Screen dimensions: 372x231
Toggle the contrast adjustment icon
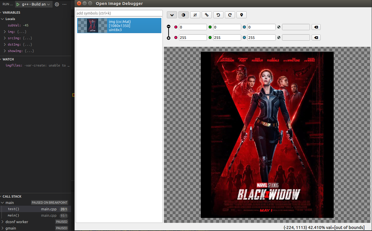click(183, 15)
